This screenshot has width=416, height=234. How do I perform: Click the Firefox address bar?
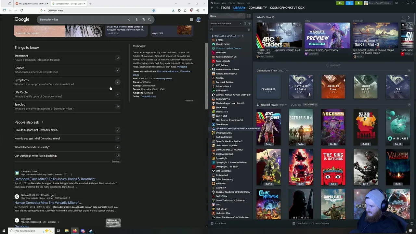tap(98, 10)
